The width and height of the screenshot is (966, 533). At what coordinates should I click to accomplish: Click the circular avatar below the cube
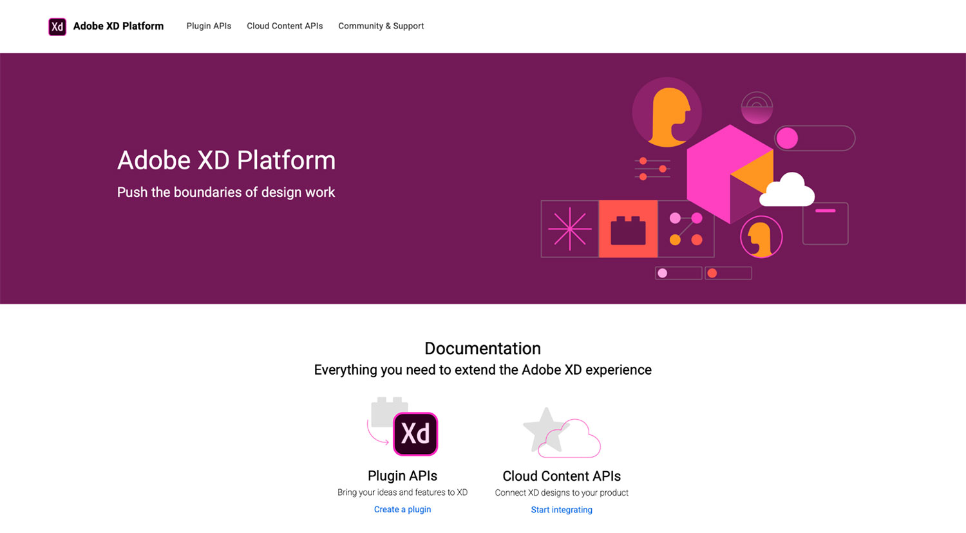[761, 237]
